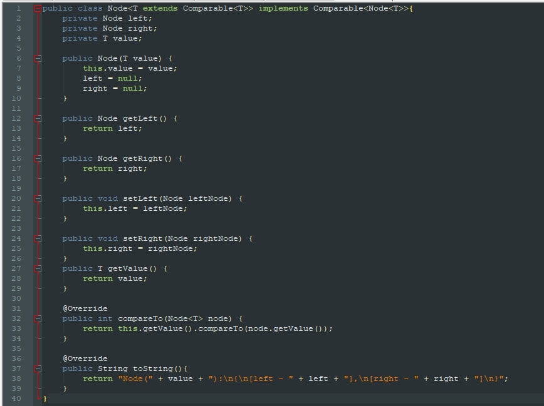Click 'setLeft(Node leftNode)' method signature
The width and height of the screenshot is (544, 406).
(x=177, y=199)
